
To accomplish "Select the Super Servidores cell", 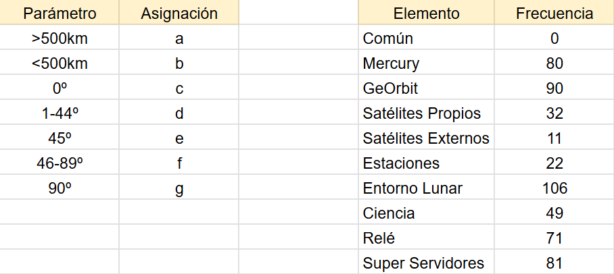I will tap(426, 263).
